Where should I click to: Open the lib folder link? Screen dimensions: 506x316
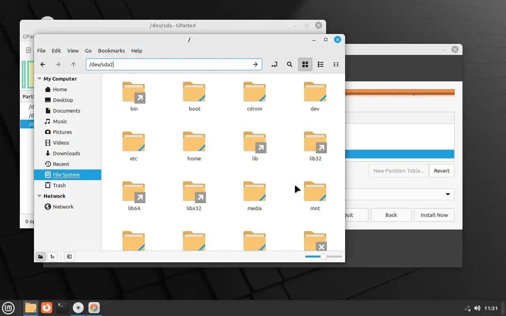pos(255,147)
